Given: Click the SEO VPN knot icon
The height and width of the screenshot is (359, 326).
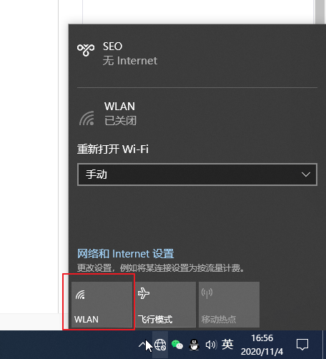Looking at the screenshot, I should [86, 49].
